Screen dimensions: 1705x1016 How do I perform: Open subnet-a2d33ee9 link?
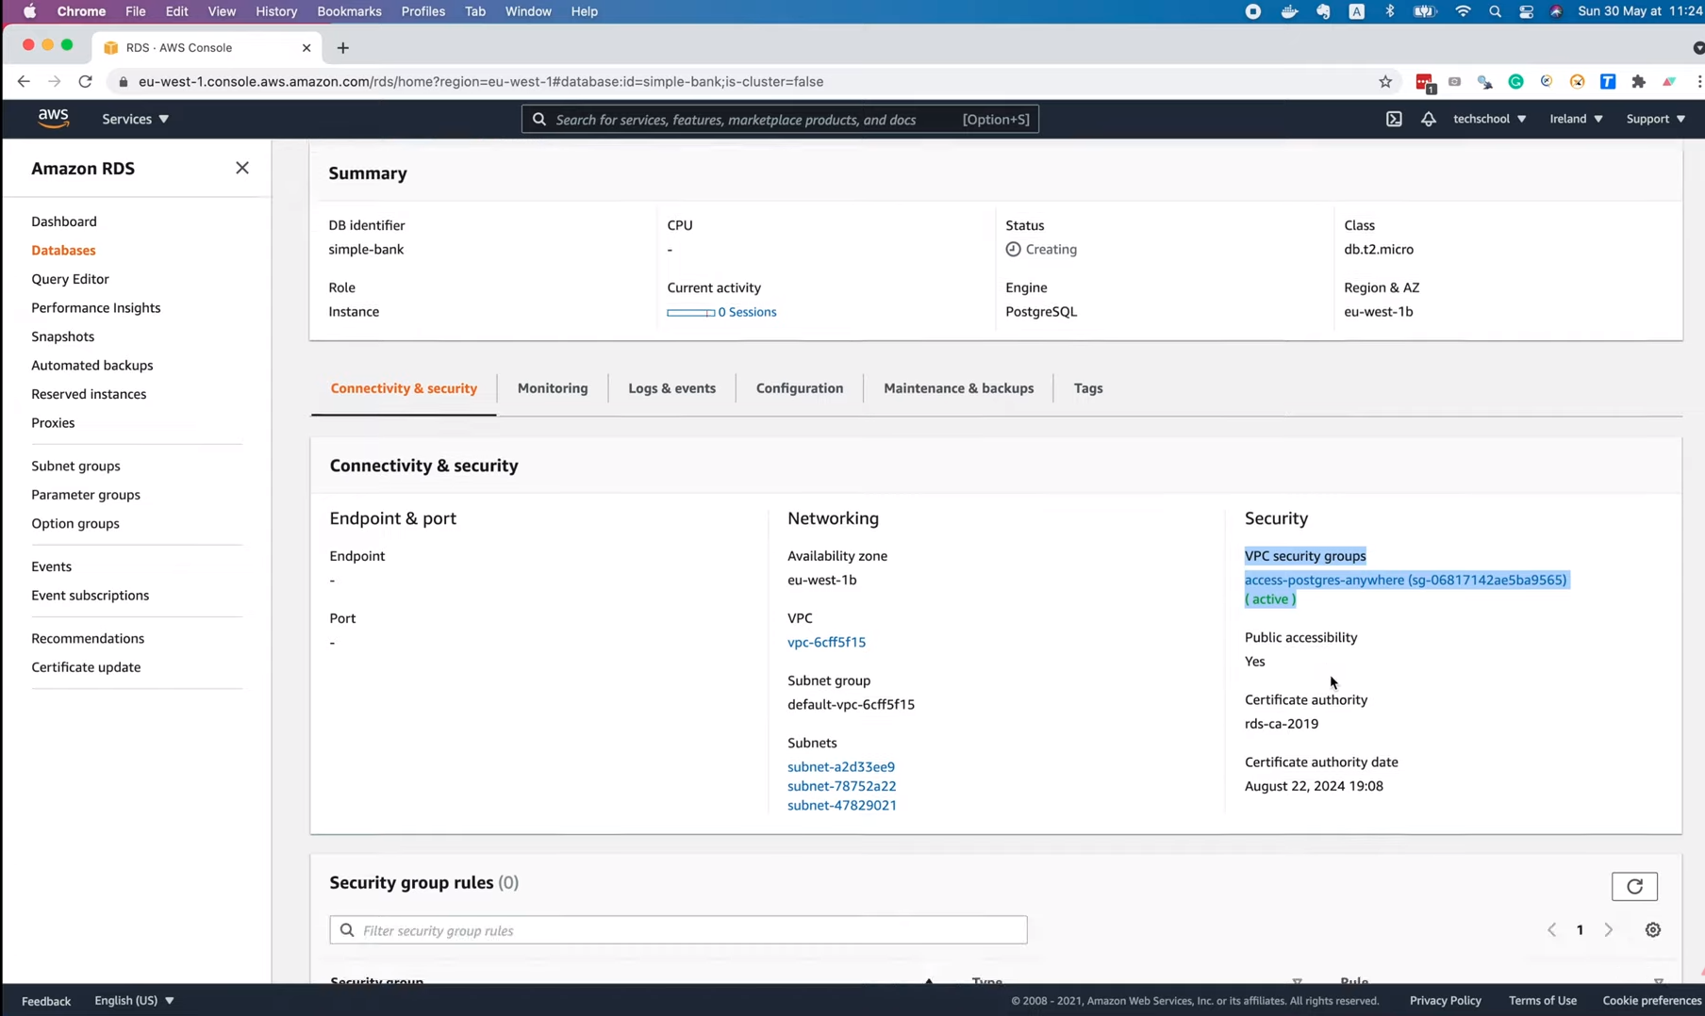point(841,767)
